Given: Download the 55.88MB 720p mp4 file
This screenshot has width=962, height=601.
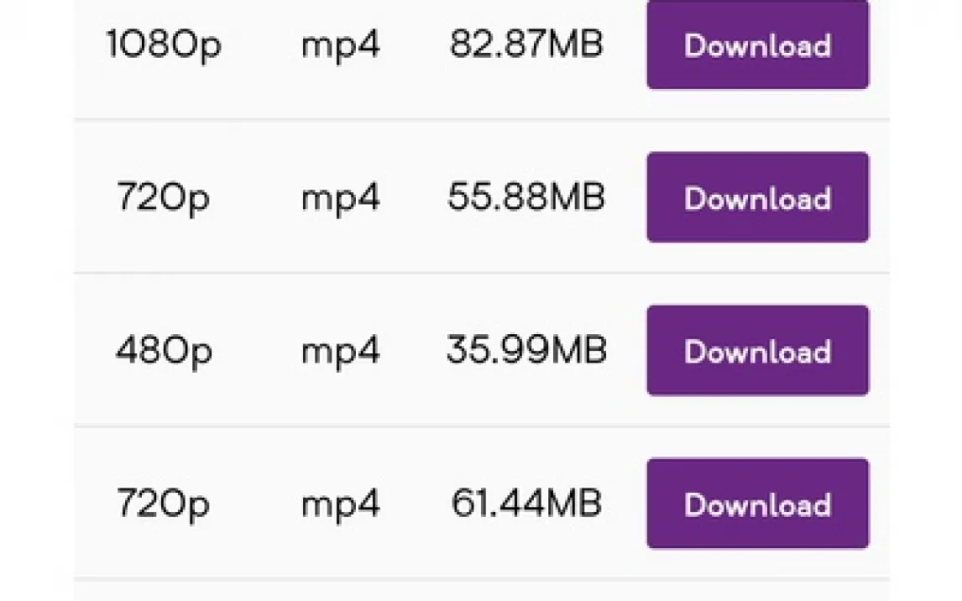Looking at the screenshot, I should coord(757,198).
